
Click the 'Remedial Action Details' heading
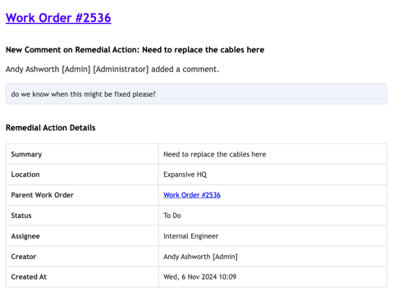click(51, 128)
